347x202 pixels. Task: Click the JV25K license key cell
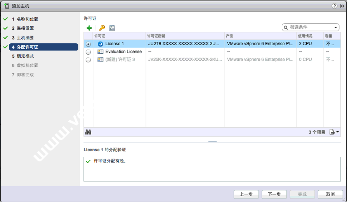click(x=185, y=60)
